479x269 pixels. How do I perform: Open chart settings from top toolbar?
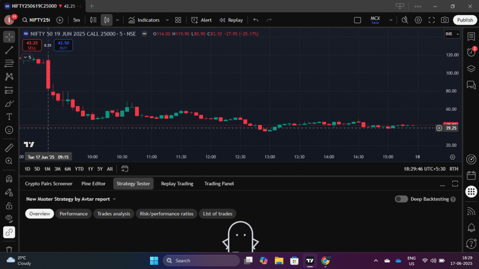point(418,20)
